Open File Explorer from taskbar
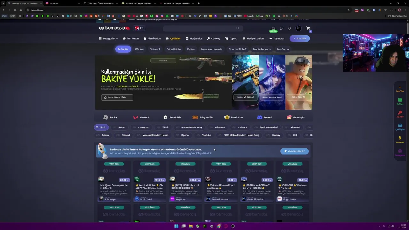409x230 pixels. (190, 226)
